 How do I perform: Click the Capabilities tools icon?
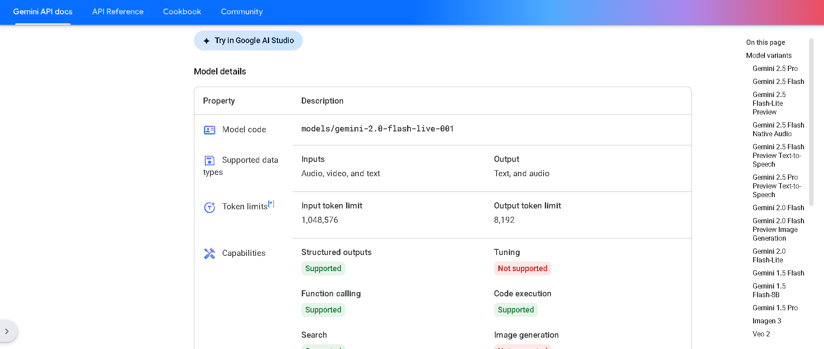click(210, 254)
